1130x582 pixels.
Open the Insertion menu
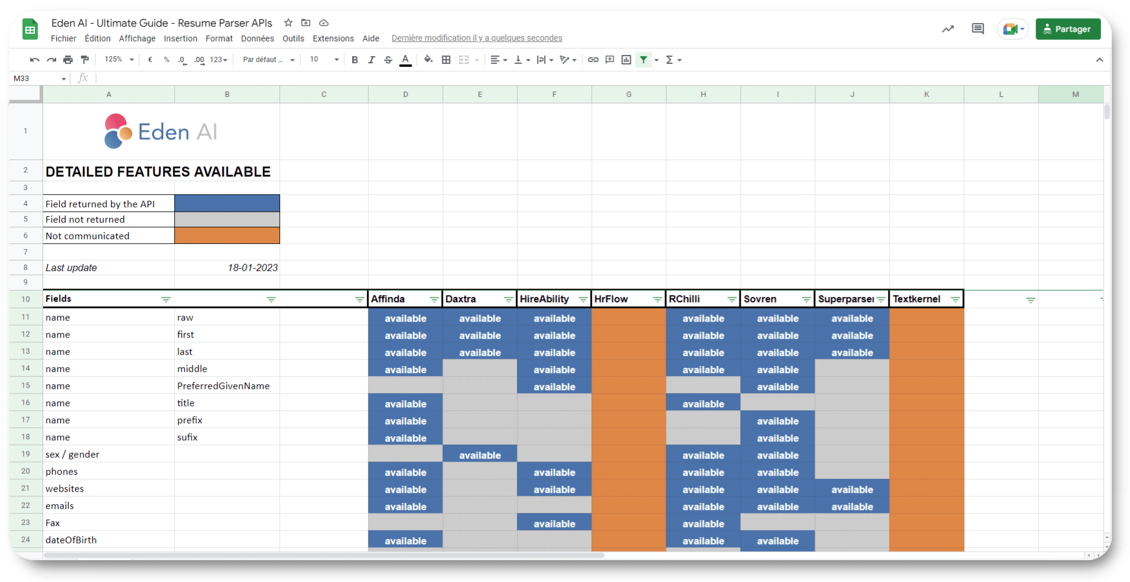click(180, 38)
